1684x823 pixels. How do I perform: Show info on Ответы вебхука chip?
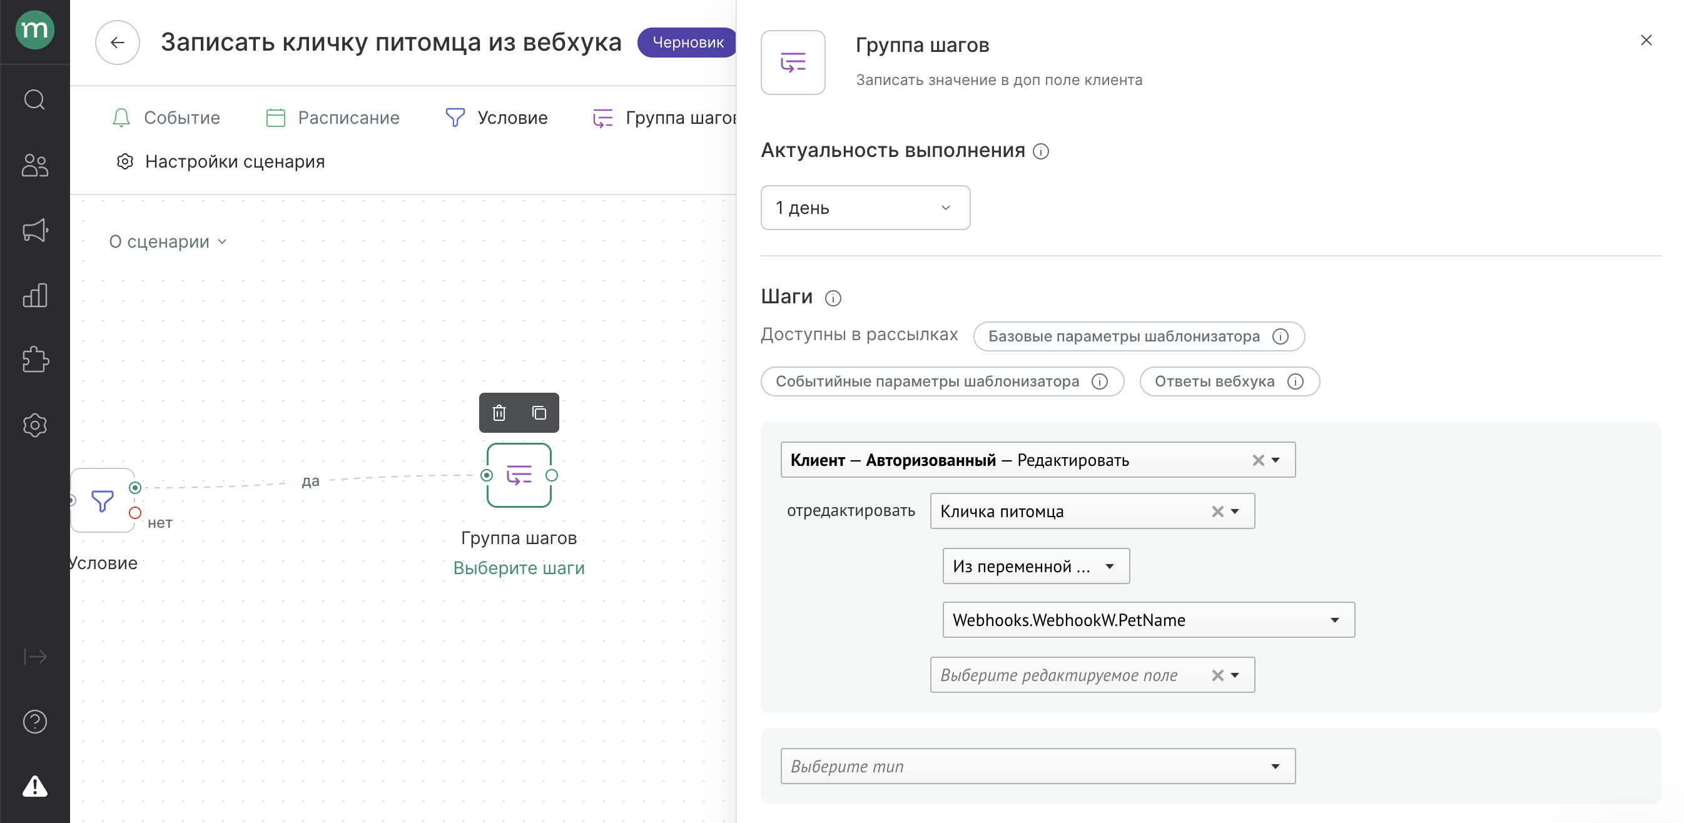click(x=1295, y=381)
